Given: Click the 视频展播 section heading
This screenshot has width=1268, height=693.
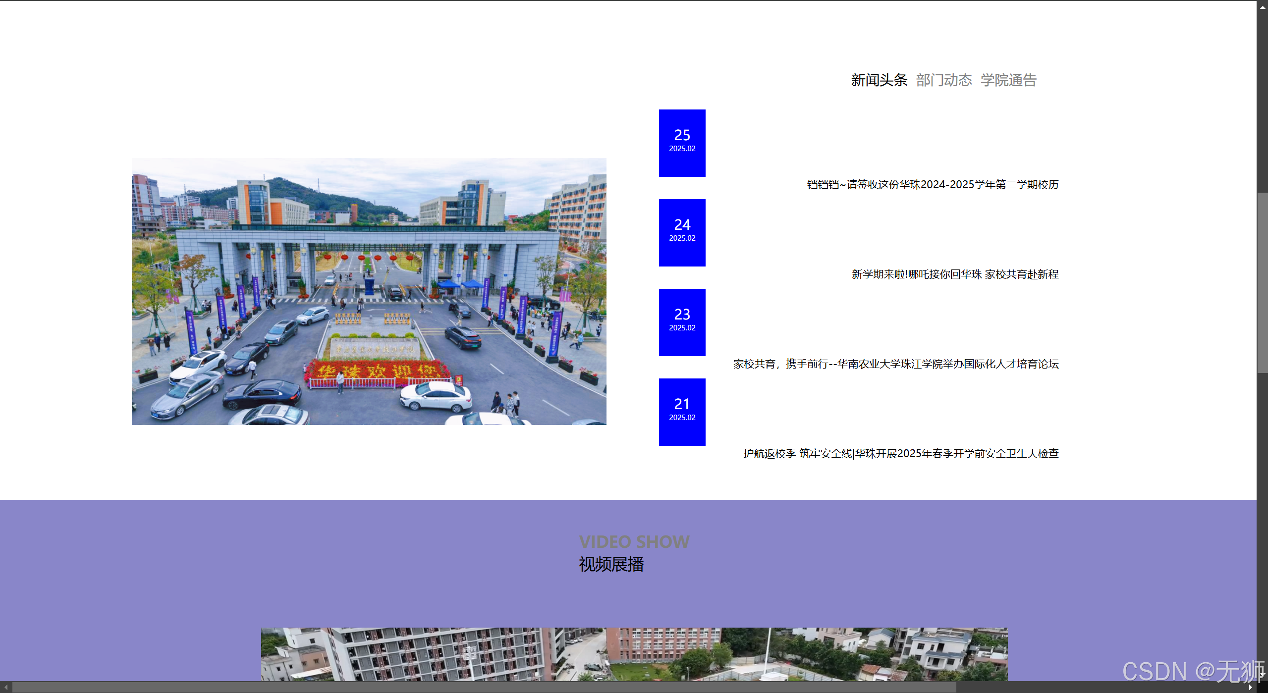Looking at the screenshot, I should point(611,564).
